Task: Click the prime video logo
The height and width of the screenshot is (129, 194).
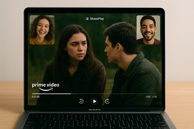Action: tap(46, 87)
